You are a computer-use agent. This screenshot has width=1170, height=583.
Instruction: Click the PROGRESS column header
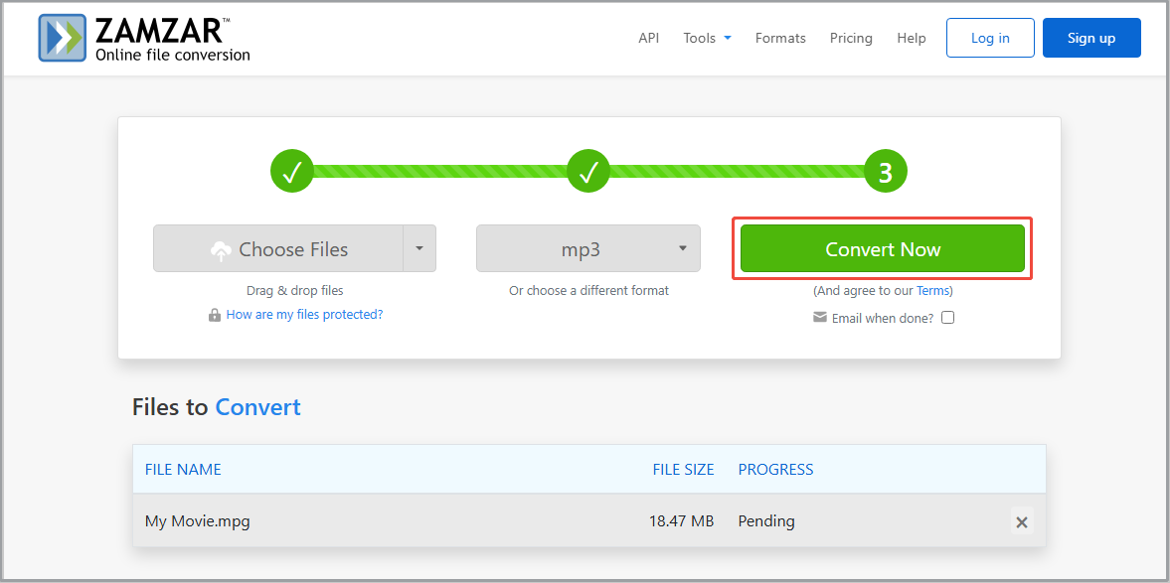tap(776, 470)
